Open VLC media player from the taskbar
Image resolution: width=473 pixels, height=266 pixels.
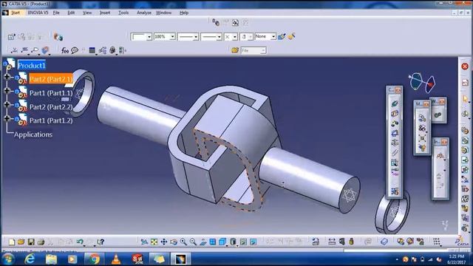tap(116, 259)
